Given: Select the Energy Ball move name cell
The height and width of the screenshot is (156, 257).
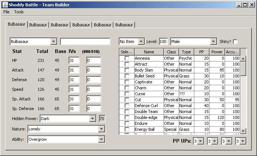Looking at the screenshot, I should [x=149, y=129].
